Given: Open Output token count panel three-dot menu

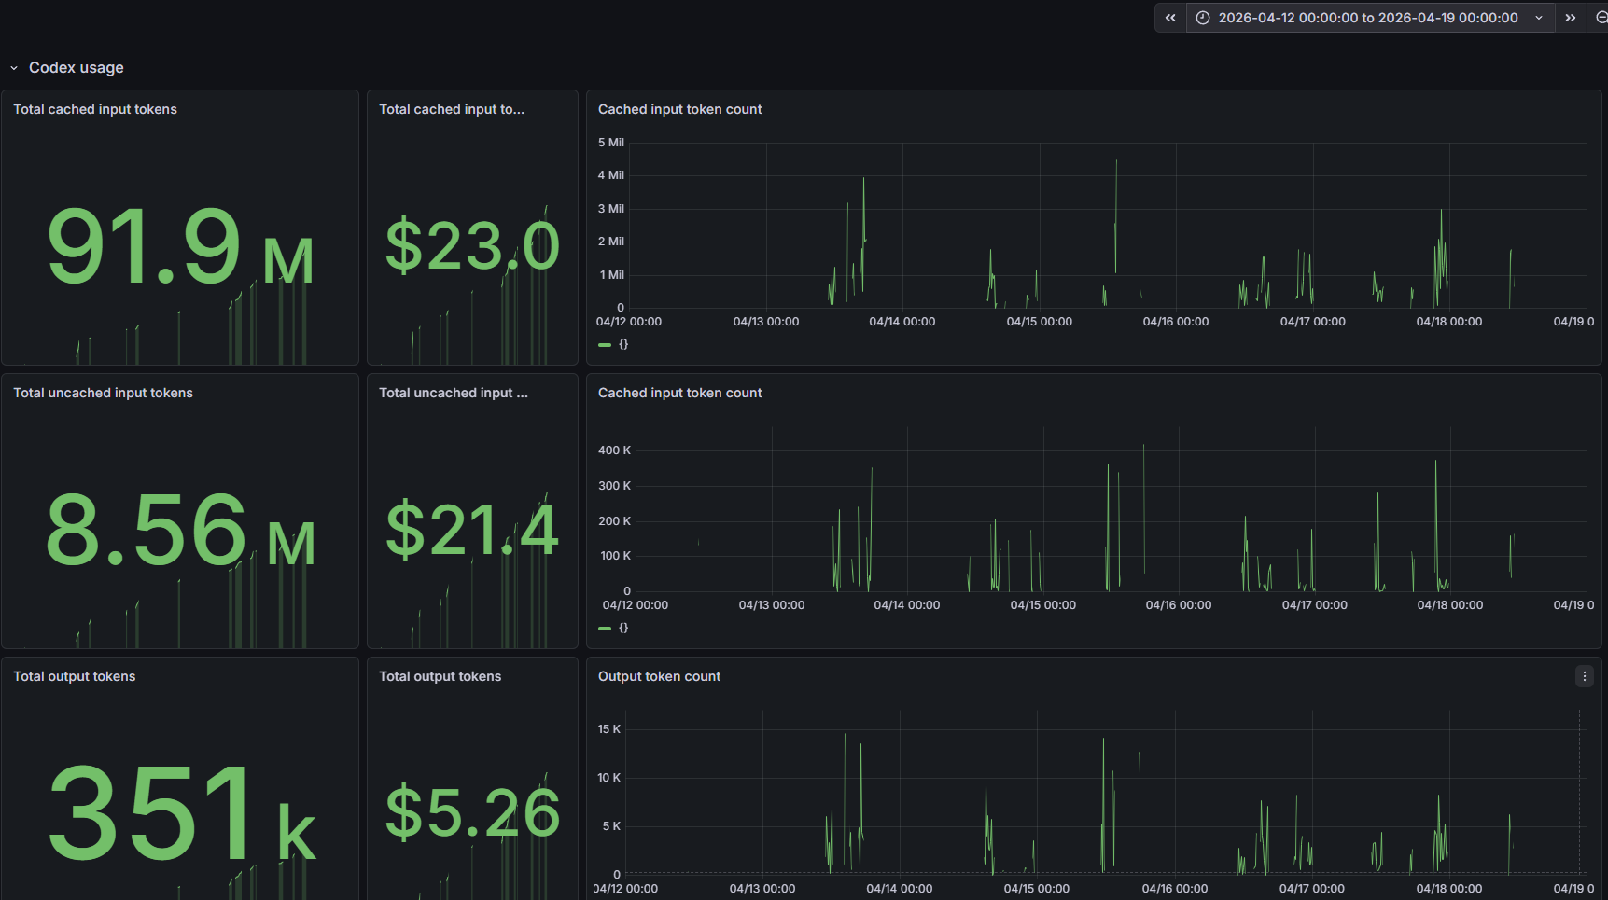Looking at the screenshot, I should [x=1584, y=676].
